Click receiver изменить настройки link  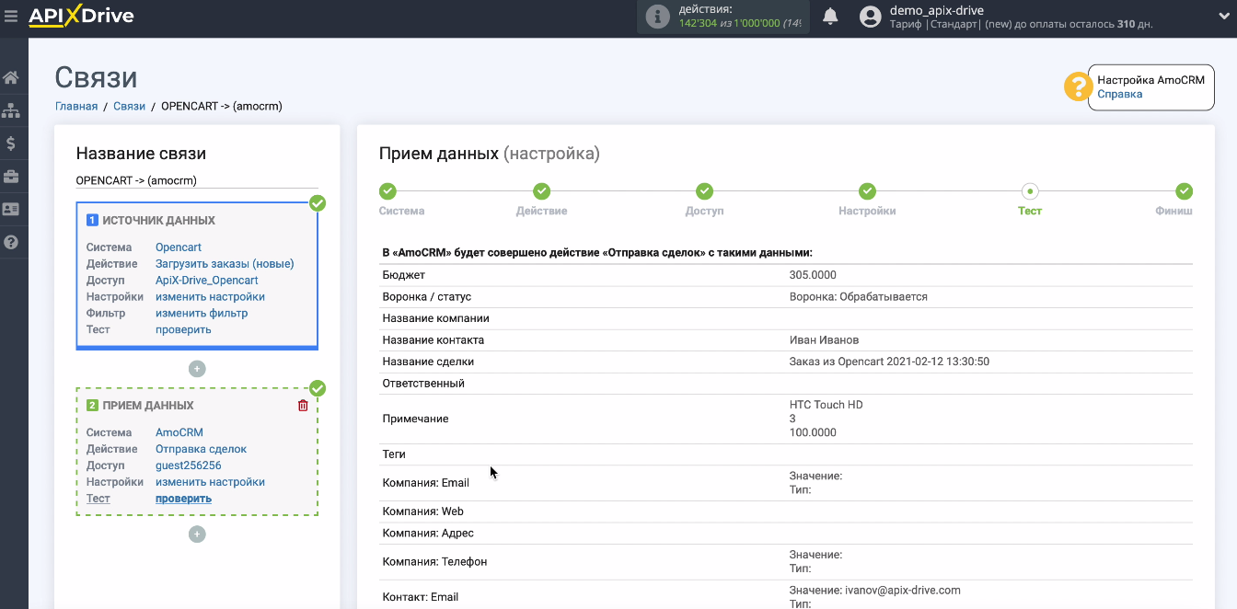(210, 482)
